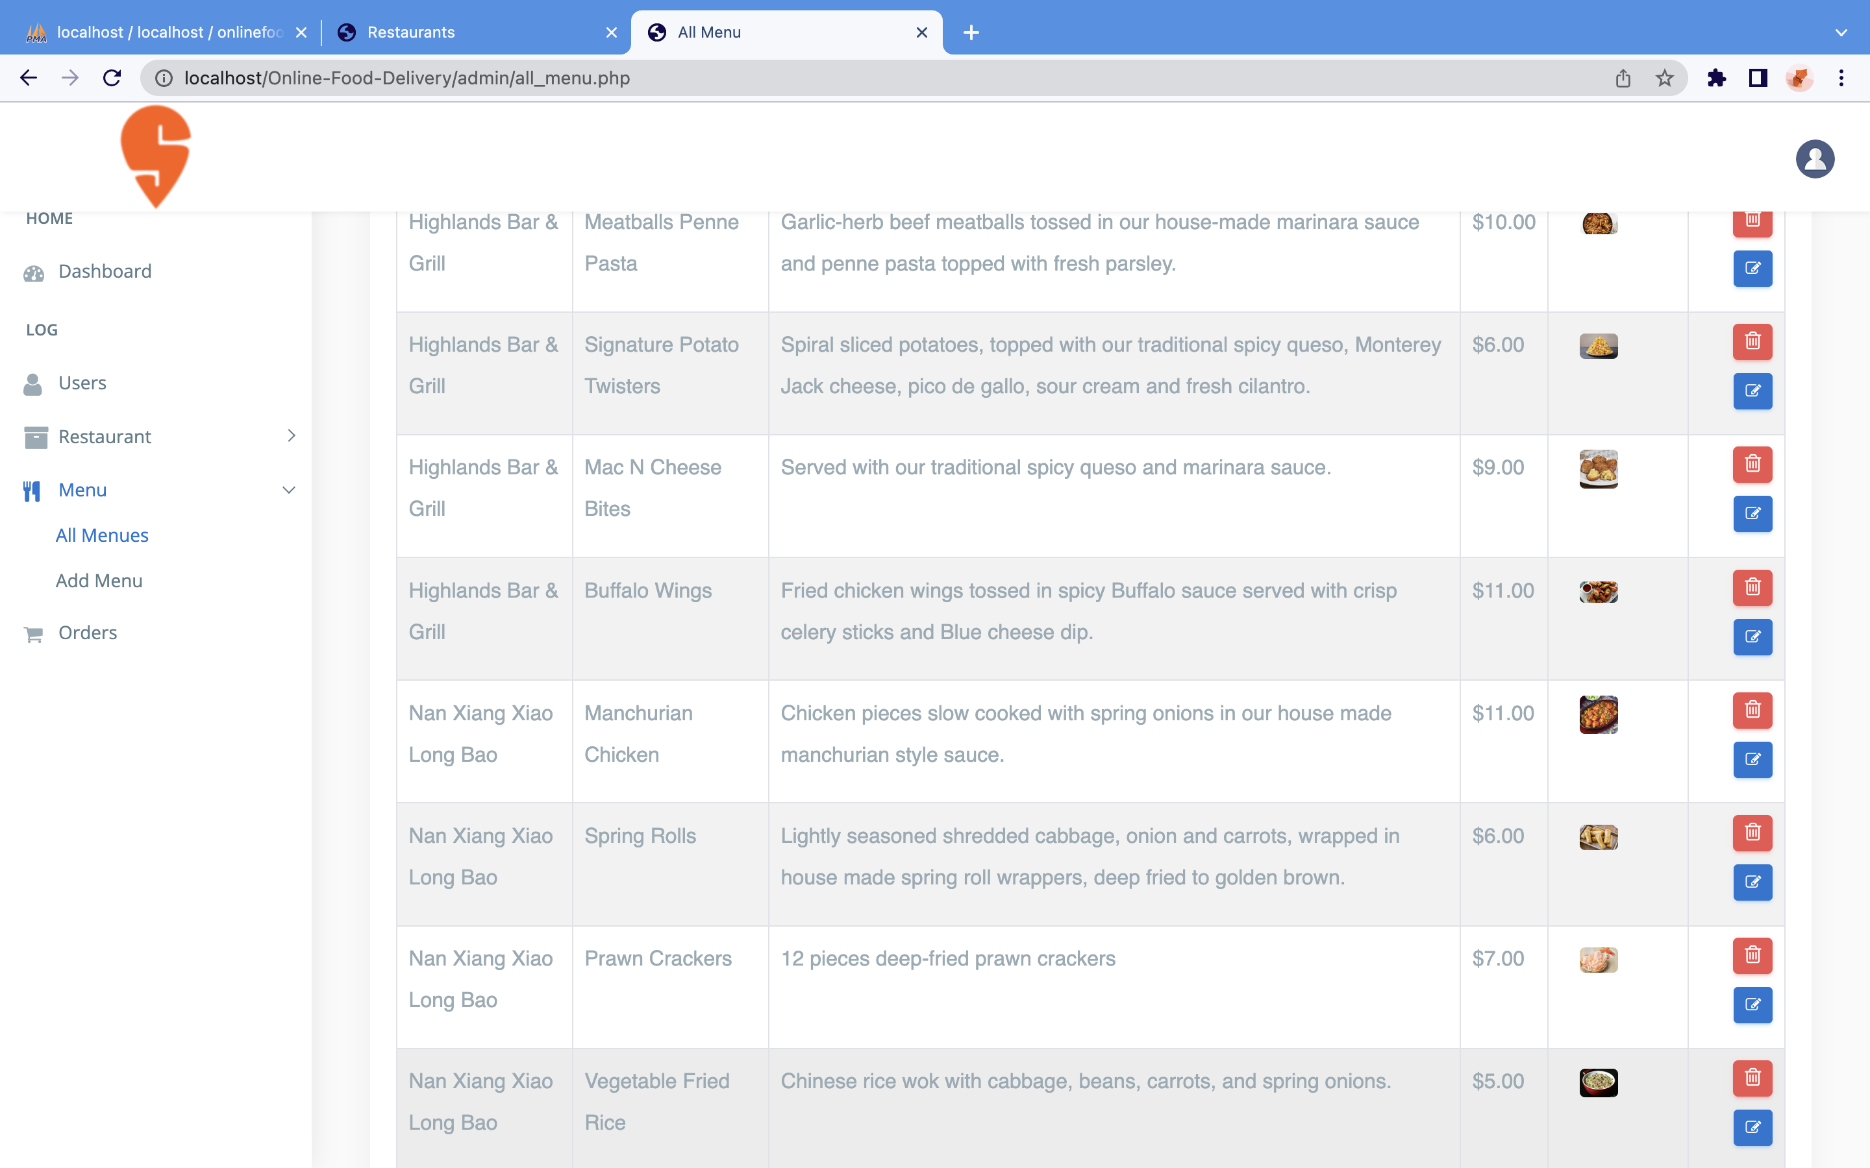Open the Add Menu sidebar link
The image size is (1870, 1168).
click(x=99, y=581)
